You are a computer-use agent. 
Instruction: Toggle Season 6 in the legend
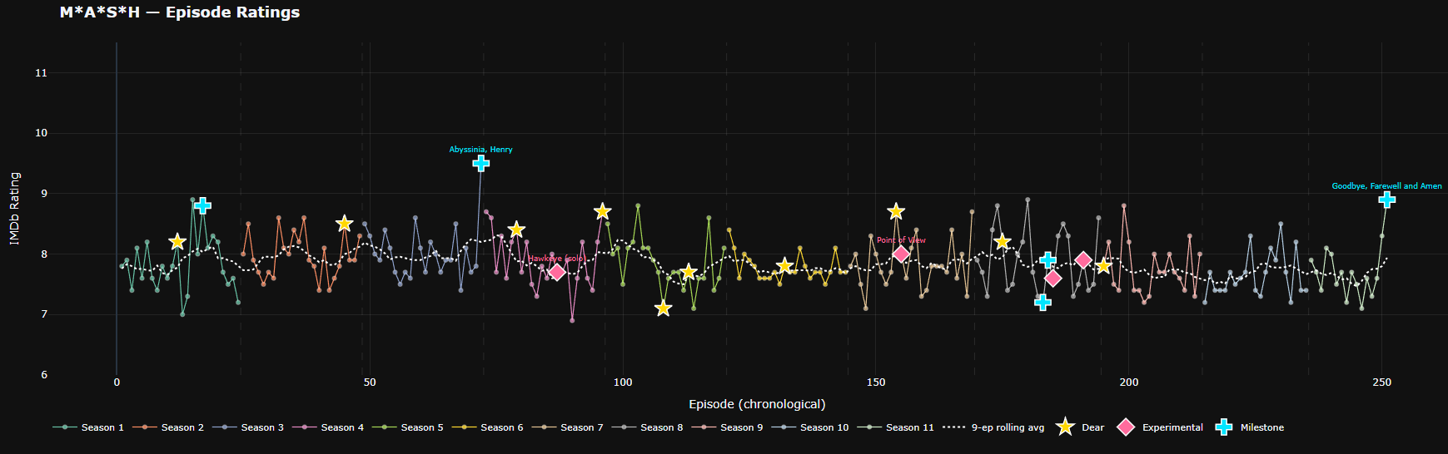point(488,427)
